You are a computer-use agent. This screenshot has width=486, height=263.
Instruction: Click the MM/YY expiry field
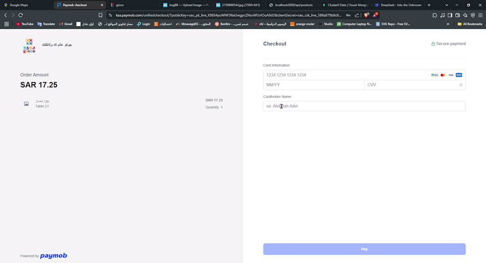(x=314, y=85)
